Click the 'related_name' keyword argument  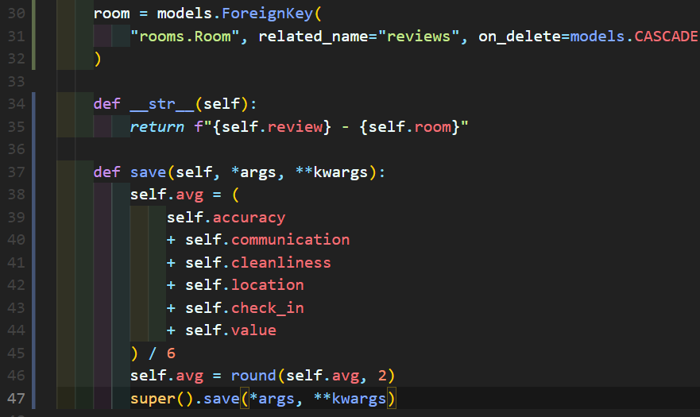coord(313,37)
